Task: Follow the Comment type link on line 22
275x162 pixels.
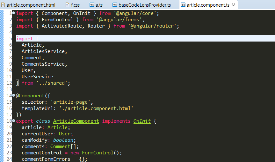Action: point(60,146)
